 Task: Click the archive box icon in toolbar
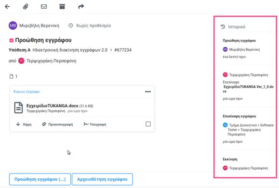(62, 7)
